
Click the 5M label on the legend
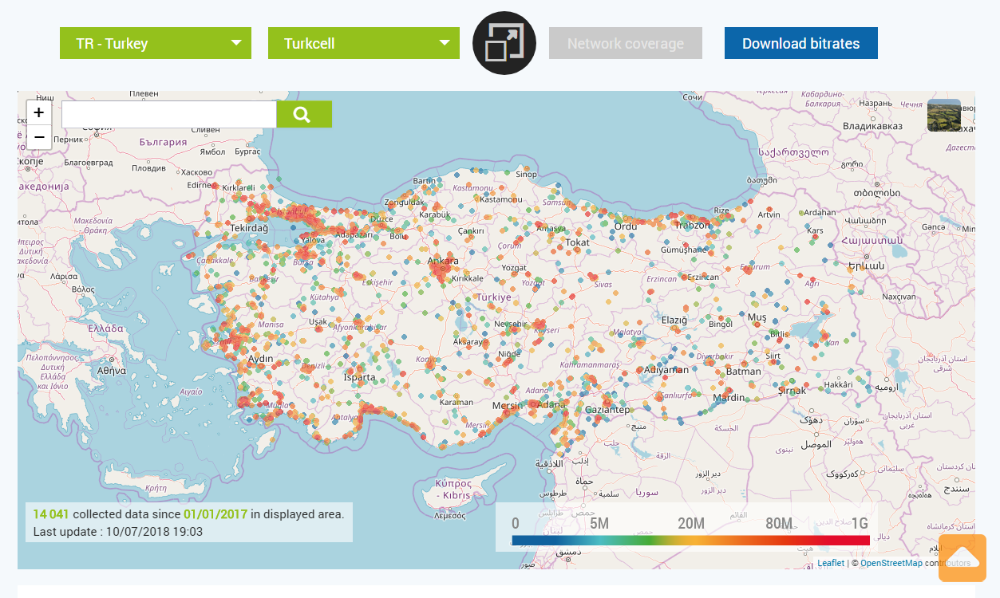[x=599, y=524]
